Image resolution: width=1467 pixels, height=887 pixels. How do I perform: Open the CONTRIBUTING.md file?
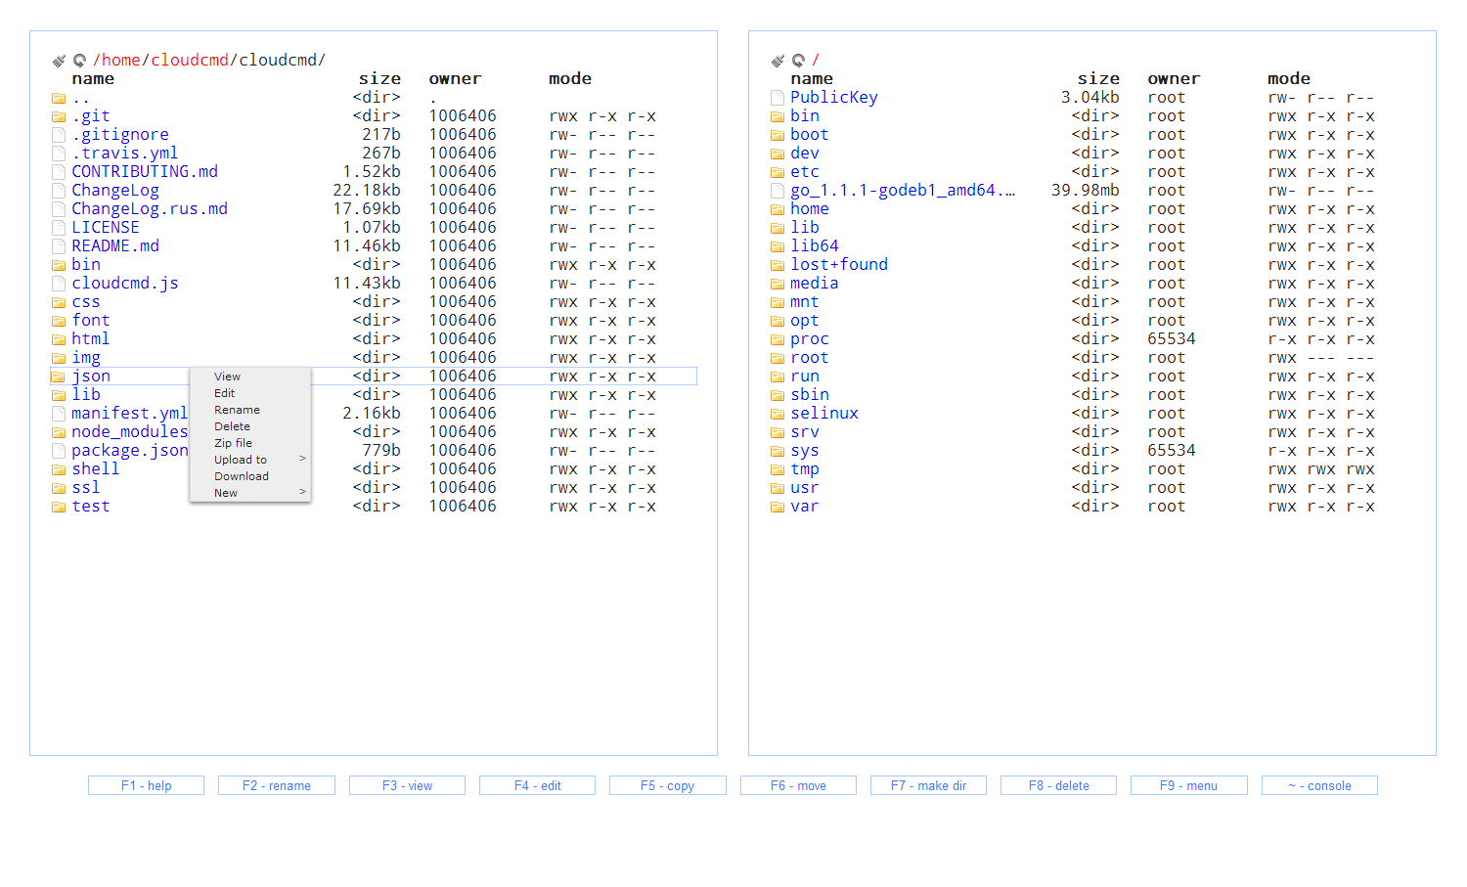[x=145, y=172]
